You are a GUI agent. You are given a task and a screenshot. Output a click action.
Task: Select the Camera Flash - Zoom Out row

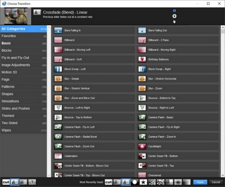(x=94, y=146)
